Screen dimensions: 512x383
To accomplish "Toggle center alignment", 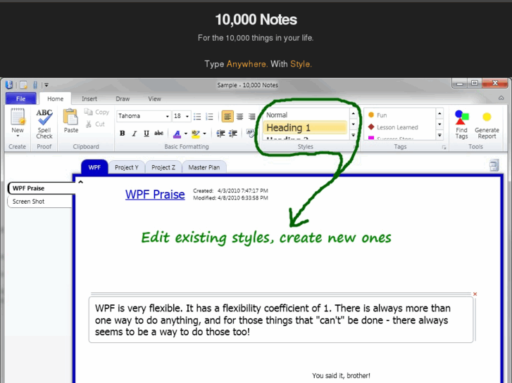I will click(239, 117).
